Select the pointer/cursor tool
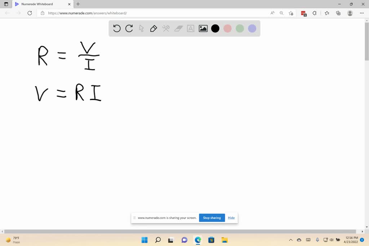The height and width of the screenshot is (246, 369). (x=141, y=28)
